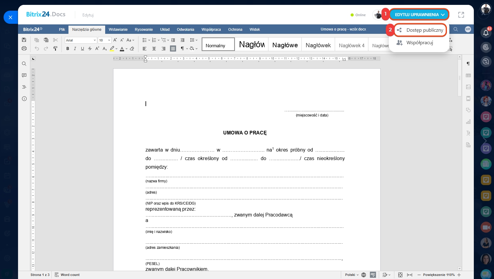Open the font size 10 dropdown
Viewport: 494px width, 279px height.
[x=109, y=40]
